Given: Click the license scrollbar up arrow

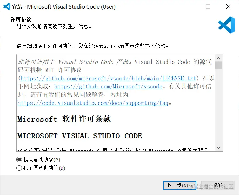Looking at the screenshot, I should click(x=219, y=58).
